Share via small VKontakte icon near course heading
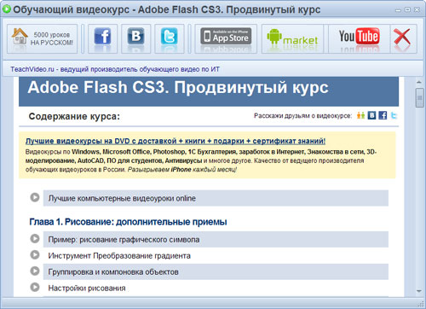 tap(371, 115)
